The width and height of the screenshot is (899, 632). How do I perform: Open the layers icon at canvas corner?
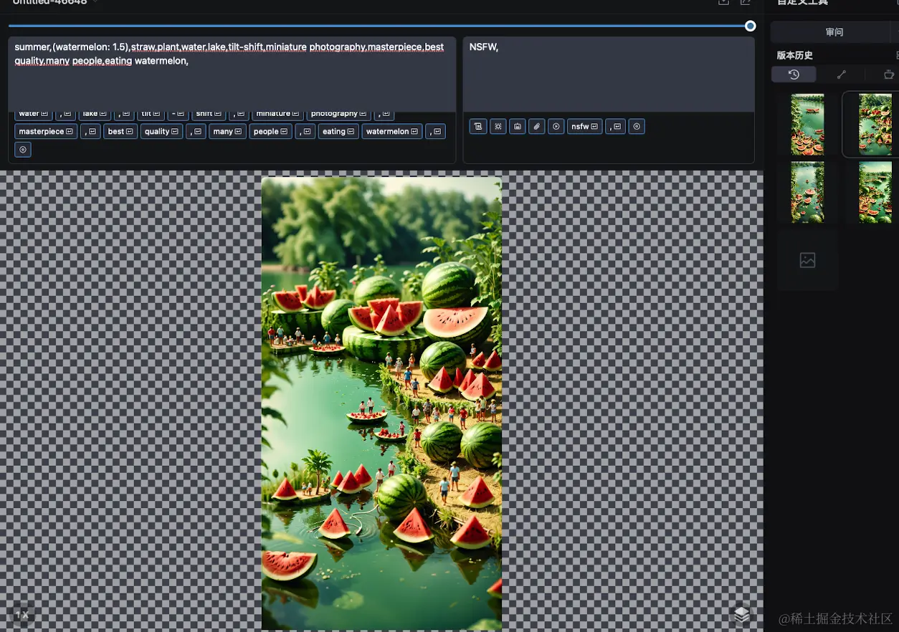(742, 615)
